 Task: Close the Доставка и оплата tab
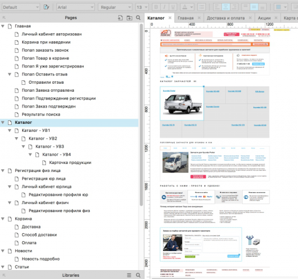(x=250, y=18)
